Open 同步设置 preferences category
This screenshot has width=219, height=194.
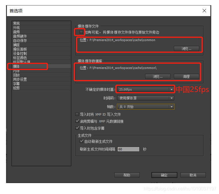click(41, 79)
